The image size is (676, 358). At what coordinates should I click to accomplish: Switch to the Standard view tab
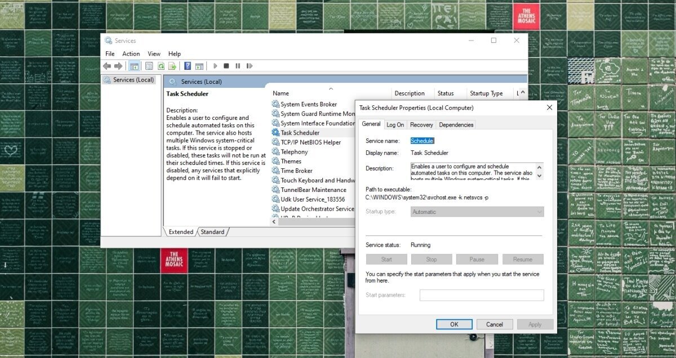213,231
